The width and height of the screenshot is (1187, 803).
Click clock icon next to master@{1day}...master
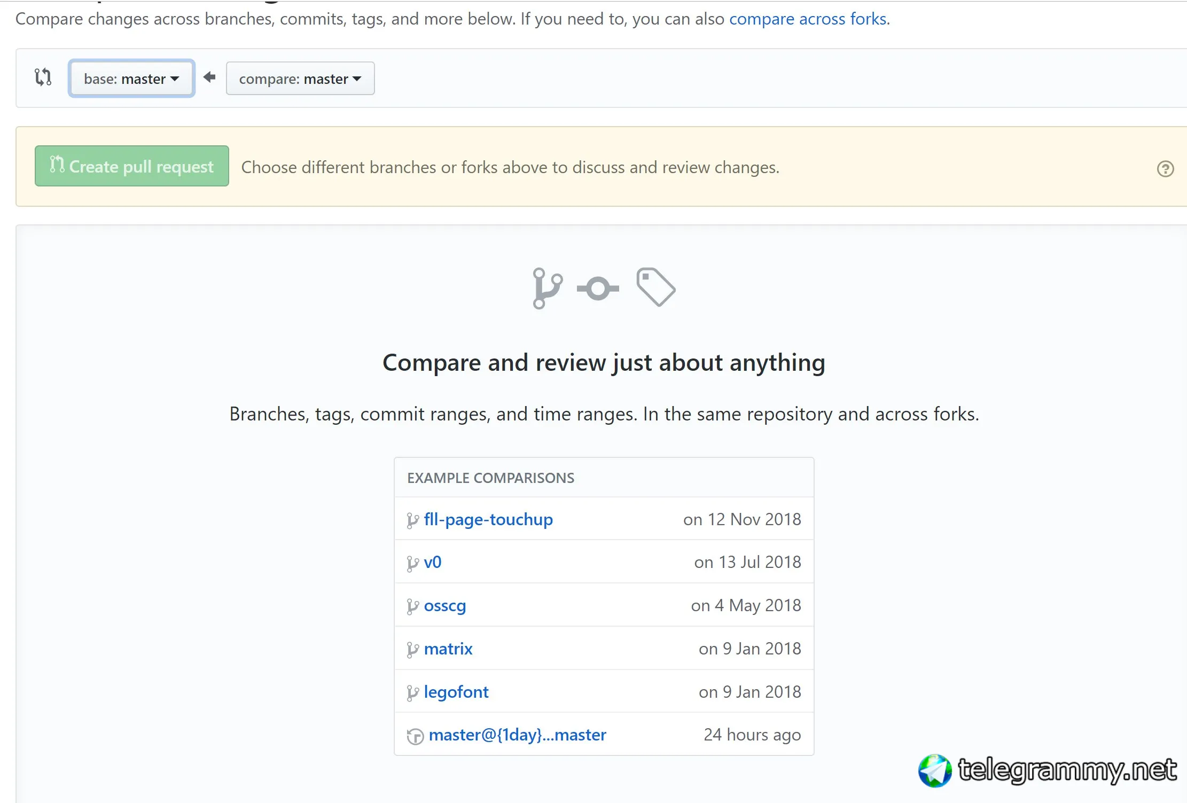pyautogui.click(x=415, y=737)
